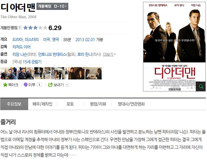This screenshot has width=207, height=162.
Task: Open director link 리처드 이어
Action: [x=21, y=47]
